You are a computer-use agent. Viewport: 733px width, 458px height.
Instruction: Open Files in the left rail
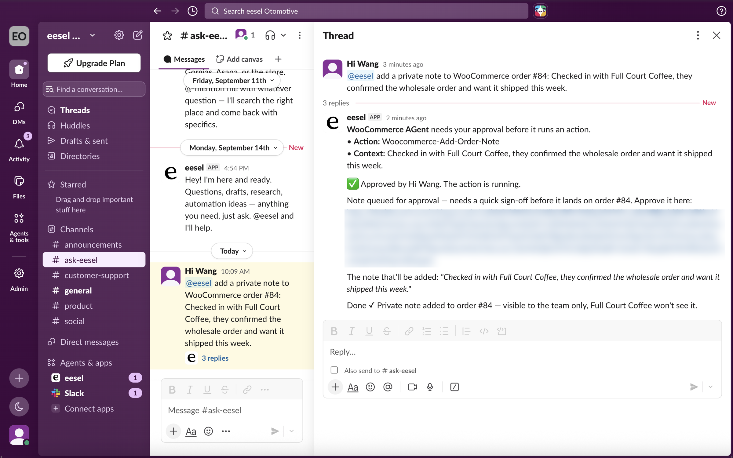(19, 187)
